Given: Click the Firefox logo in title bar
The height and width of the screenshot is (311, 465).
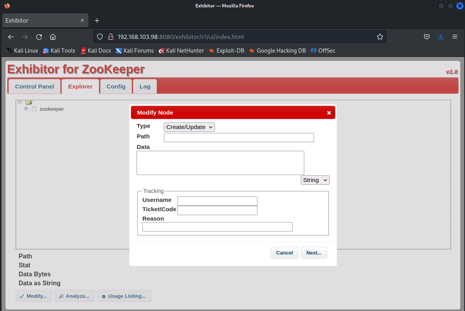Looking at the screenshot, I should coord(7,5).
